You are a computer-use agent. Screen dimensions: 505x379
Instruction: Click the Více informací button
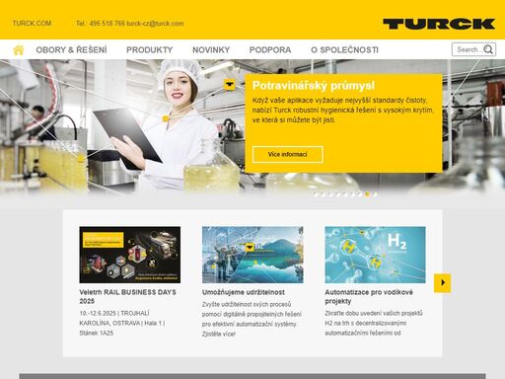click(288, 154)
